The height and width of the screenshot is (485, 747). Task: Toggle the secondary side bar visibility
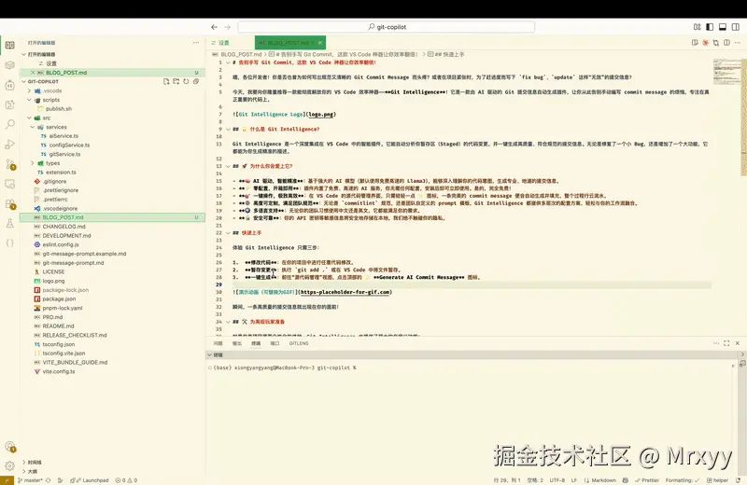click(736, 27)
